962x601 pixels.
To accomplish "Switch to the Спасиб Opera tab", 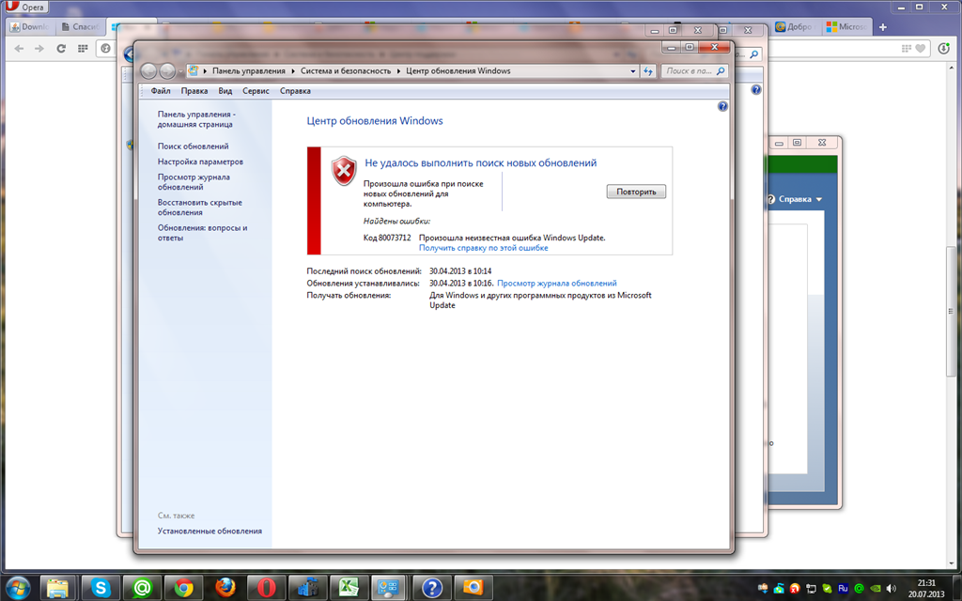I will tap(81, 27).
